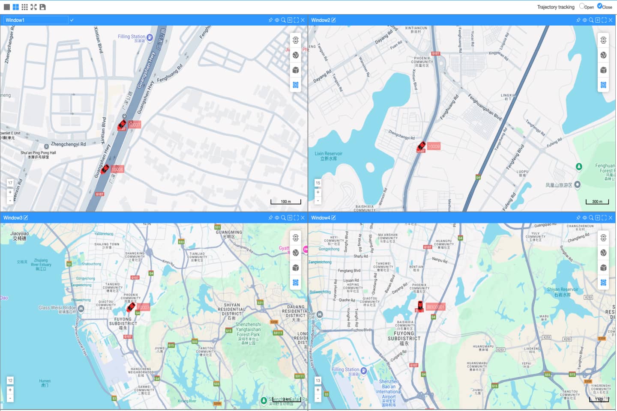Zoom out on the Window4 map

[318, 398]
